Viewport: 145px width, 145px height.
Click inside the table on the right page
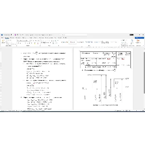[105, 60]
